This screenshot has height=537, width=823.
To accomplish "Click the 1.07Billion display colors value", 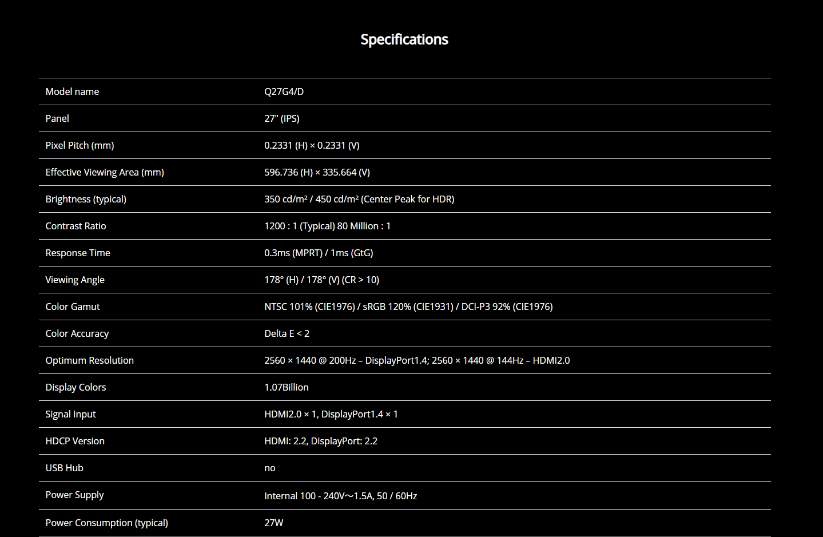I will pos(286,387).
